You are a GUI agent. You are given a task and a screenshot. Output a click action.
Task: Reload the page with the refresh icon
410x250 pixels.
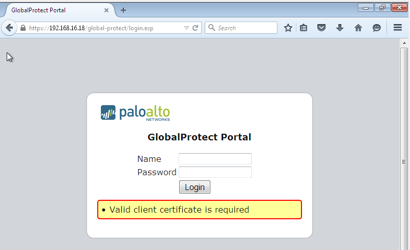[195, 28]
